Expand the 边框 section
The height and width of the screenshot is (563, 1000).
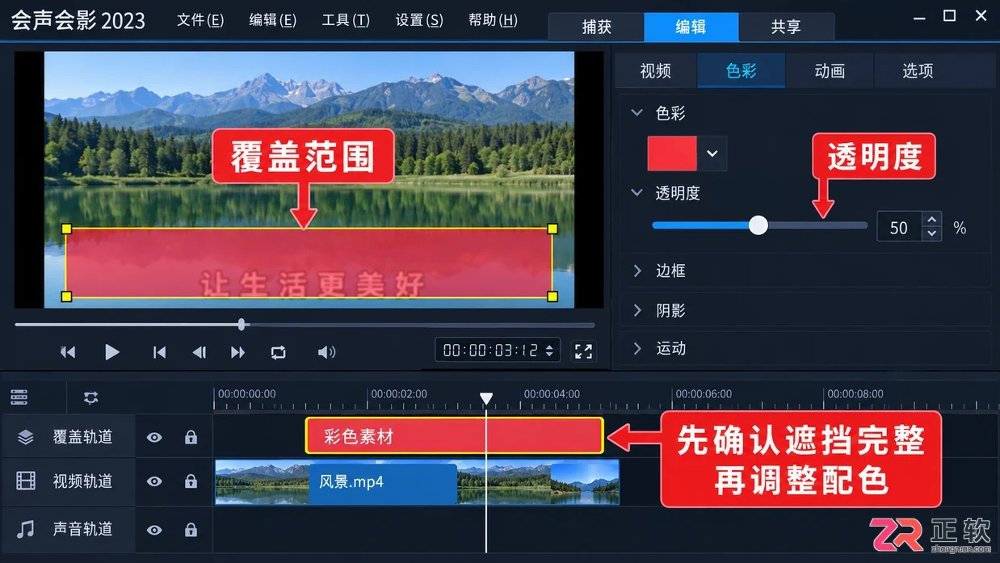coord(637,271)
